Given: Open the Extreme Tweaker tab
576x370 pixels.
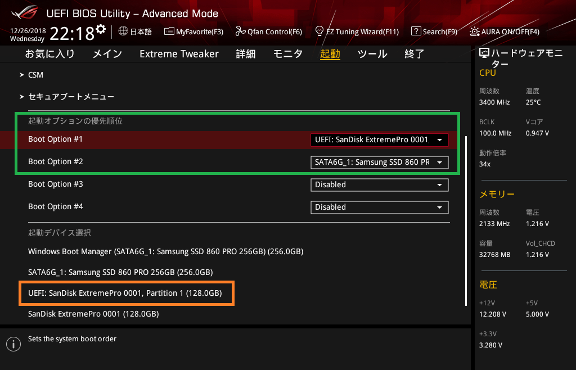Looking at the screenshot, I should point(179,54).
